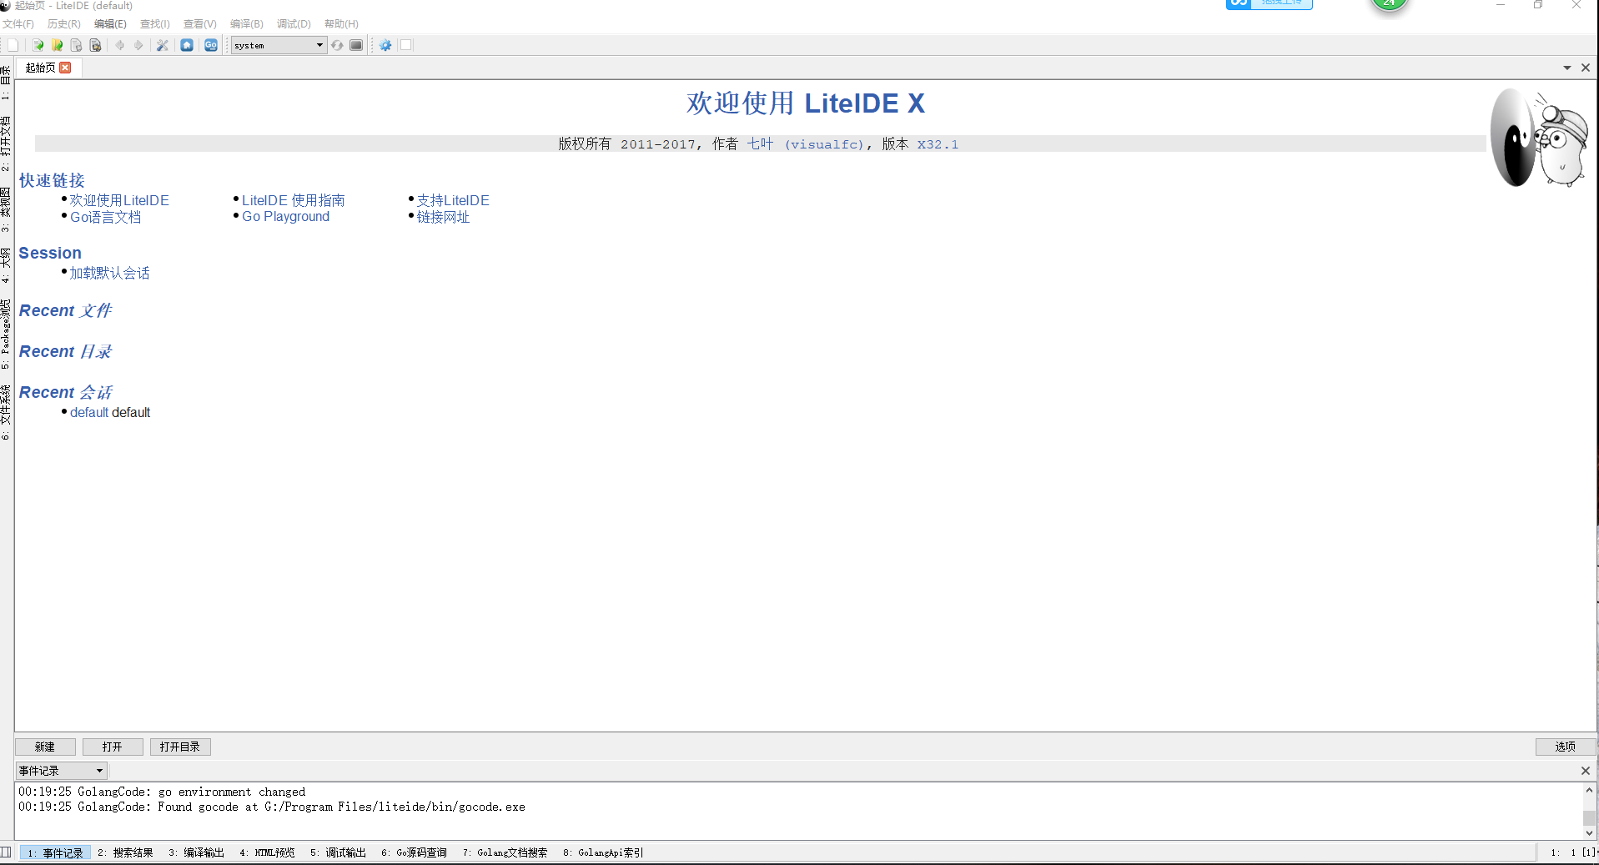Click the Open folder toolbar icon
Screen dimensions: 1599x865
pos(57,45)
